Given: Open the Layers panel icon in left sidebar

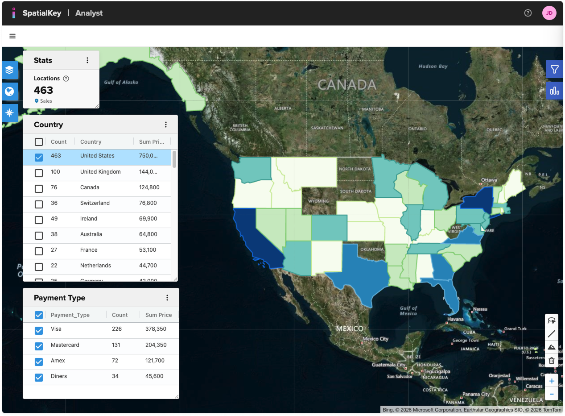Looking at the screenshot, I should point(10,70).
